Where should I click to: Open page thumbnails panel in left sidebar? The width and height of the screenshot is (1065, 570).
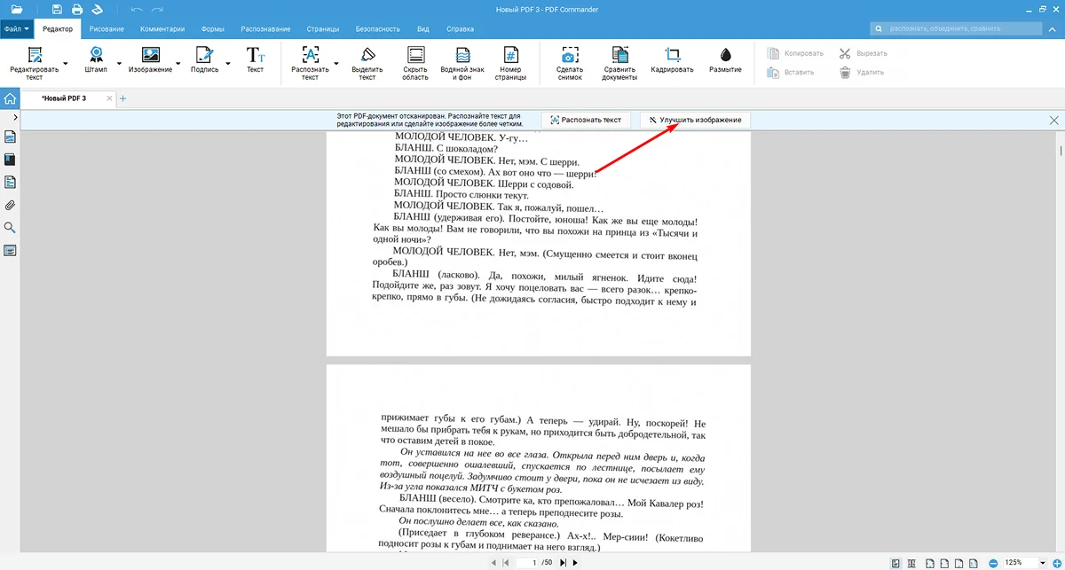click(x=11, y=137)
